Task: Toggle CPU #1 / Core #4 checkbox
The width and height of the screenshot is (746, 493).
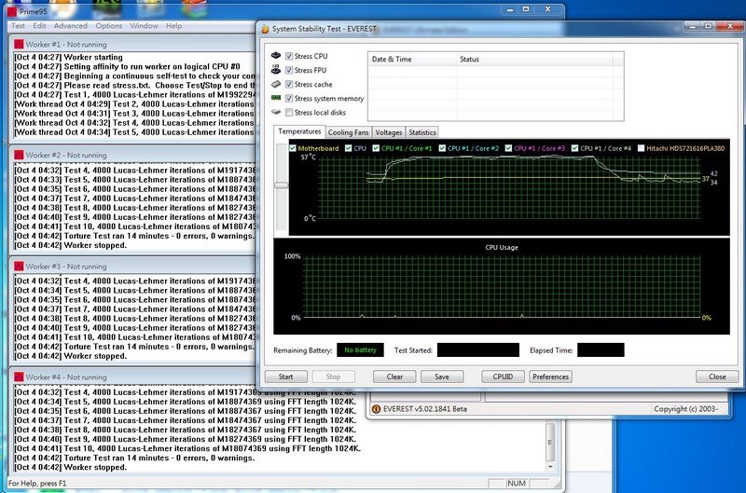Action: pos(574,148)
